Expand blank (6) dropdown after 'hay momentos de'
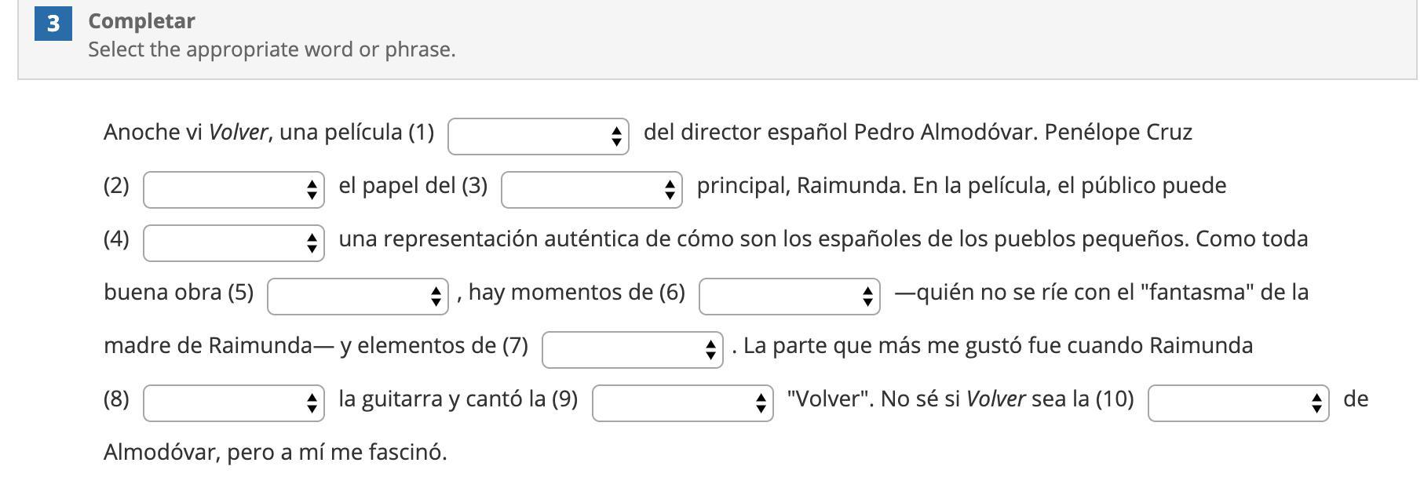 pyautogui.click(x=789, y=297)
